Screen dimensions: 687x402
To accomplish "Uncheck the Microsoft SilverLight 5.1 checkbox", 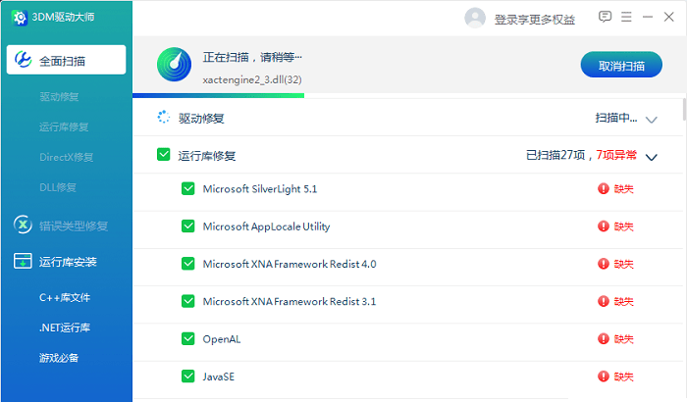I will pos(188,189).
